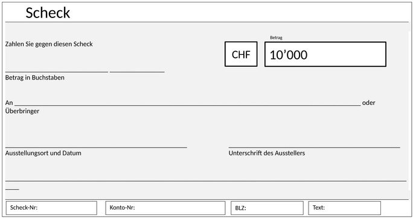This screenshot has height=218, width=413.
Task: Click the signature line above 'Unterschrift des Ausstellers'
Action: pos(314,148)
